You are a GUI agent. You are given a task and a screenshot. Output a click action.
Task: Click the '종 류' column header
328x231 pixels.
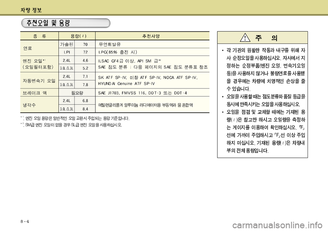coord(40,36)
